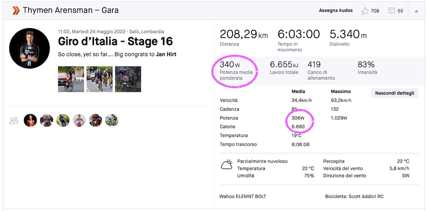Screen dimensions: 427x211
Task: Collapse the activity with the header triangle arrow
Action: tap(416, 11)
